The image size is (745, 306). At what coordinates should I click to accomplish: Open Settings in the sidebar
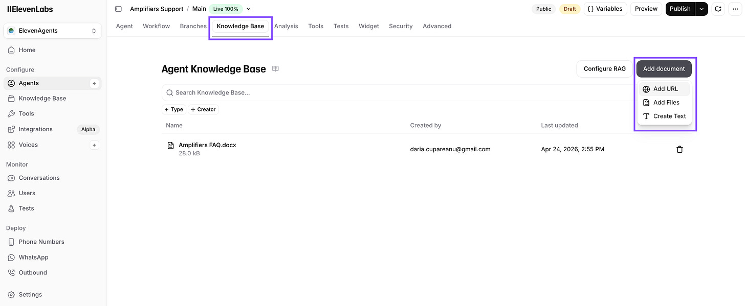coord(53,295)
